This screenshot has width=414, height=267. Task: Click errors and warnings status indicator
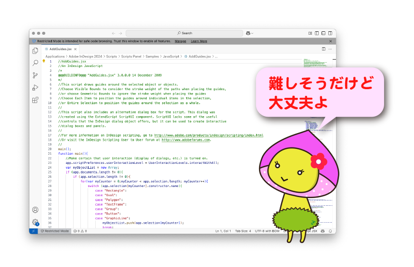point(80,231)
